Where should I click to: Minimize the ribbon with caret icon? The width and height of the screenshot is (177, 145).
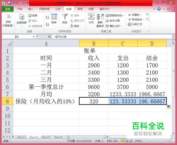point(154,9)
